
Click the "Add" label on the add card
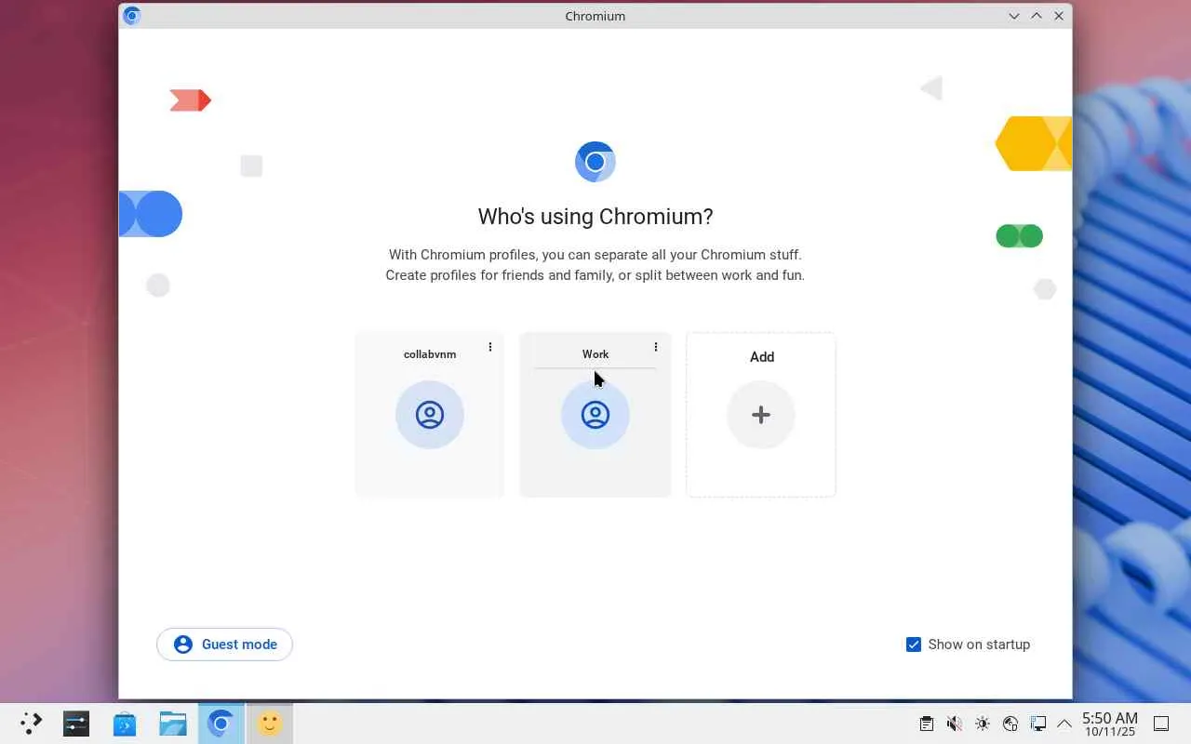pos(762,357)
